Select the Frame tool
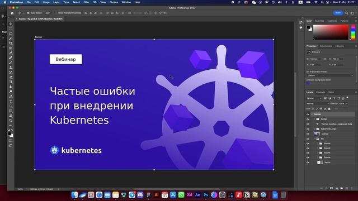The image size is (358, 201). pyautogui.click(x=11, y=48)
